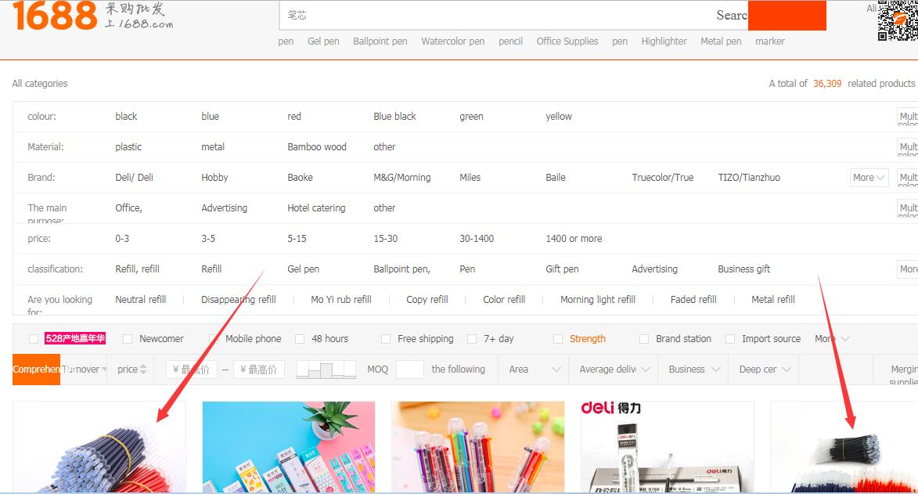This screenshot has width=918, height=494.
Task: Select the Bamboo wood material filter
Action: [317, 147]
